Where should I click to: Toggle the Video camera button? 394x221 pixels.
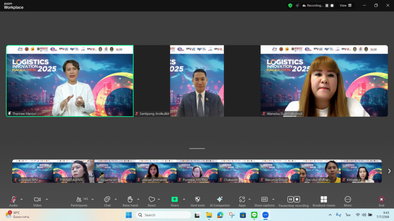(37, 201)
